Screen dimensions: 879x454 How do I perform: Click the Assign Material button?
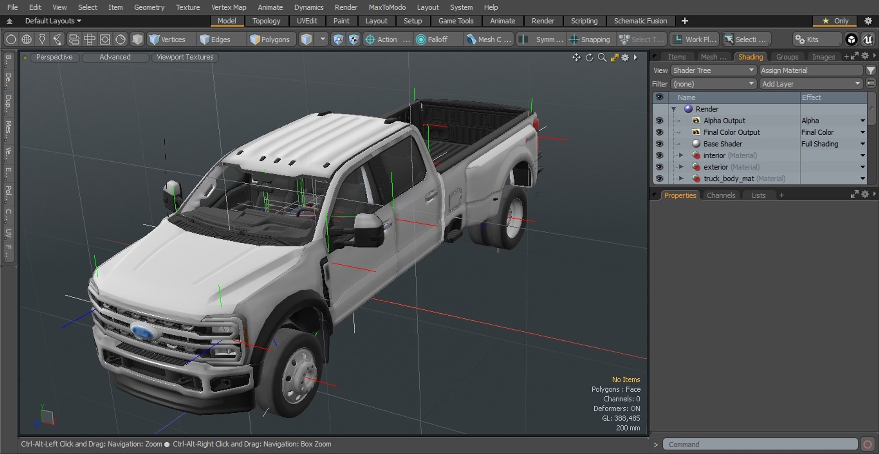pos(811,71)
